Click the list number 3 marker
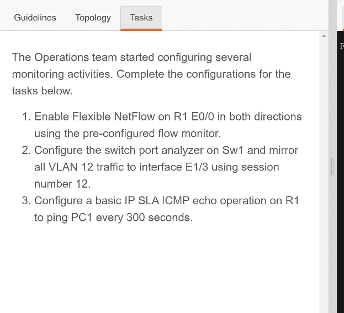The image size is (344, 313). (26, 200)
